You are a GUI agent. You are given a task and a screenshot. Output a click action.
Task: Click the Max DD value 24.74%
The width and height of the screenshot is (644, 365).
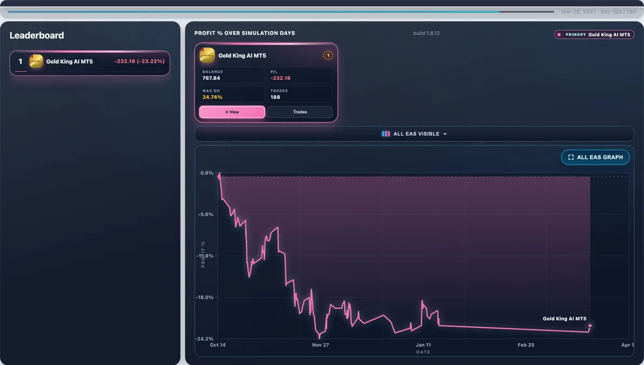click(x=212, y=97)
